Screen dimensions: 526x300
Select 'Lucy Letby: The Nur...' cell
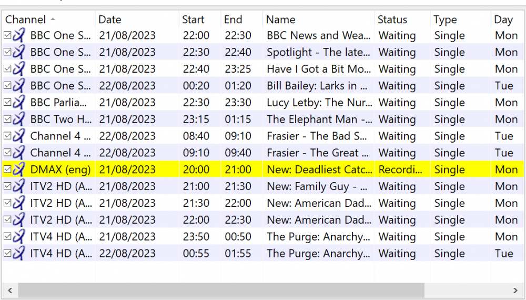click(319, 102)
